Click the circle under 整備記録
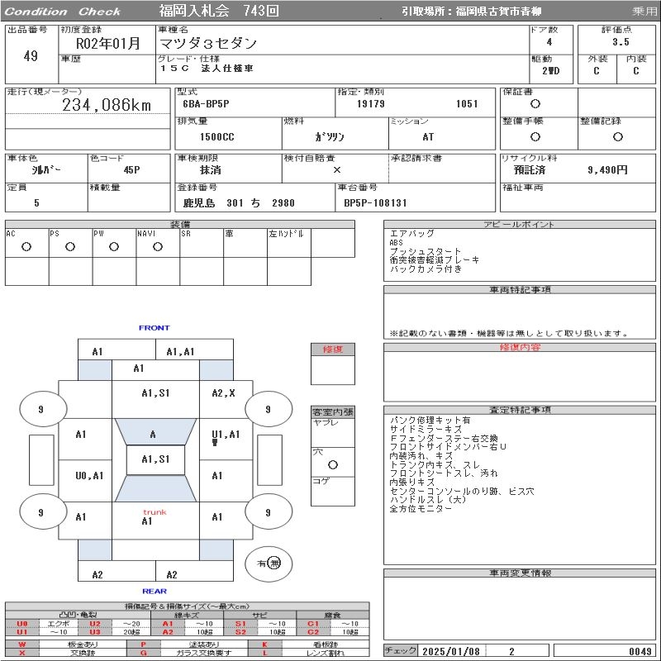Screen dimensions: 661x661 [618, 136]
